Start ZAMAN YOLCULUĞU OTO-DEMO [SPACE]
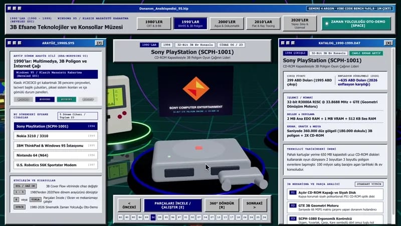The height and width of the screenshot is (226, 401). click(x=356, y=24)
